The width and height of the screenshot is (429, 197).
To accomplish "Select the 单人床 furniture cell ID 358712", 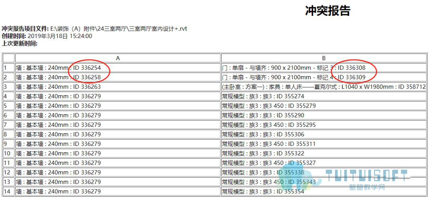I will tap(324, 87).
